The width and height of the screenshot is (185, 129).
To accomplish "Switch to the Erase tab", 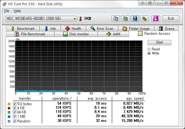I will tap(166, 28).
